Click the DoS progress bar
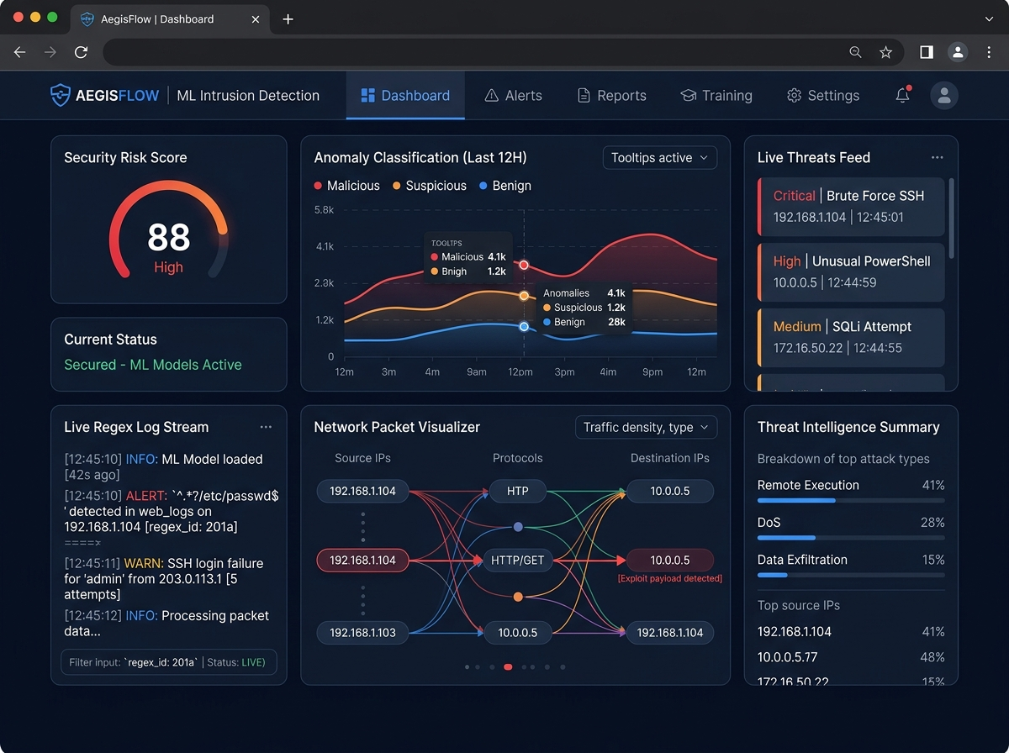This screenshot has width=1009, height=753. point(851,538)
